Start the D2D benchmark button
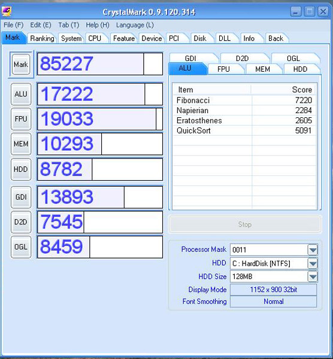The image size is (333, 359). tap(21, 222)
